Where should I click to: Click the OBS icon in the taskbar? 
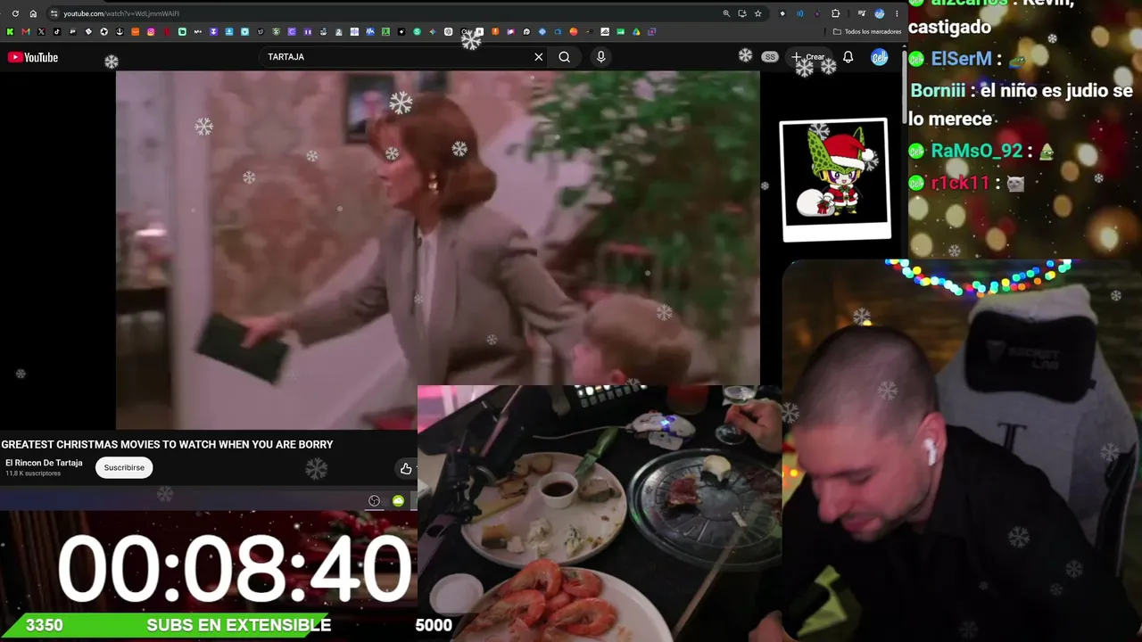point(374,501)
